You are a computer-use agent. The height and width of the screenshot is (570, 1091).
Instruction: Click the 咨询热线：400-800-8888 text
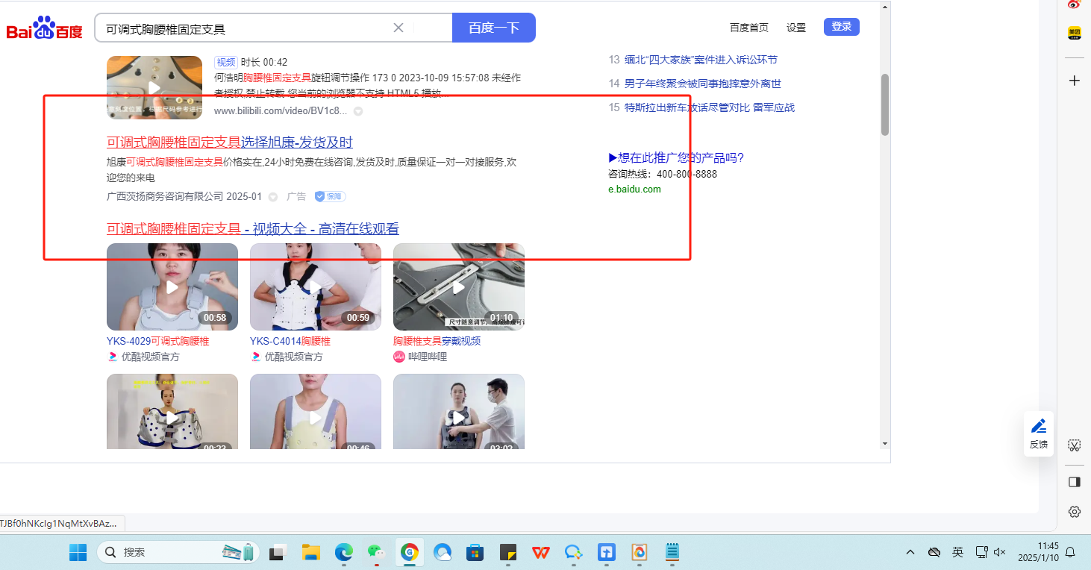click(x=663, y=174)
